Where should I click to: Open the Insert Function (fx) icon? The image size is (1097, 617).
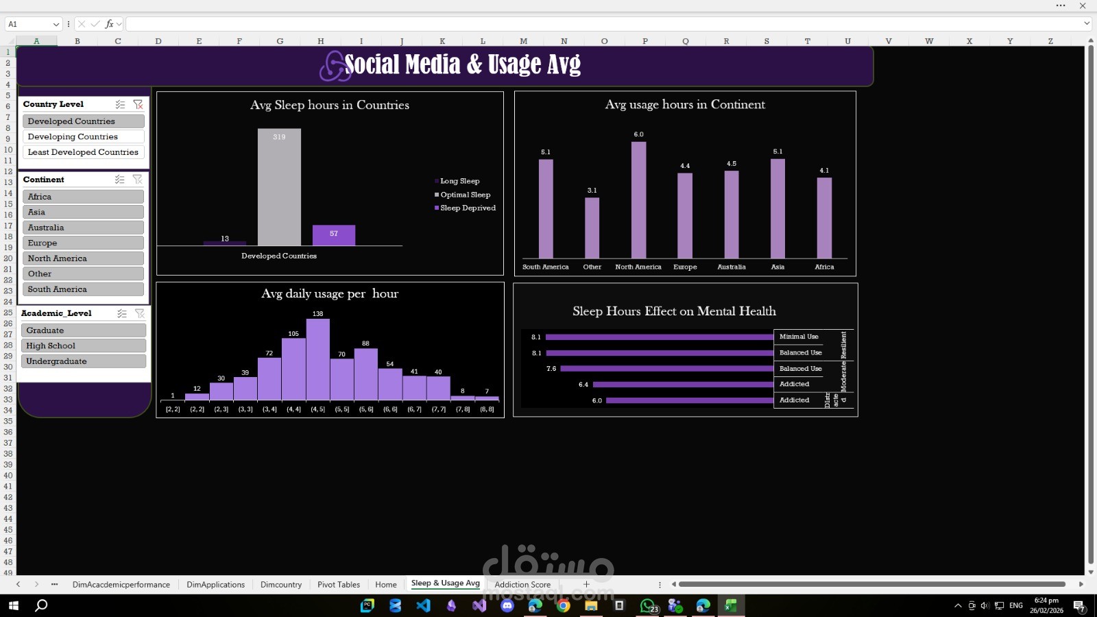108,23
